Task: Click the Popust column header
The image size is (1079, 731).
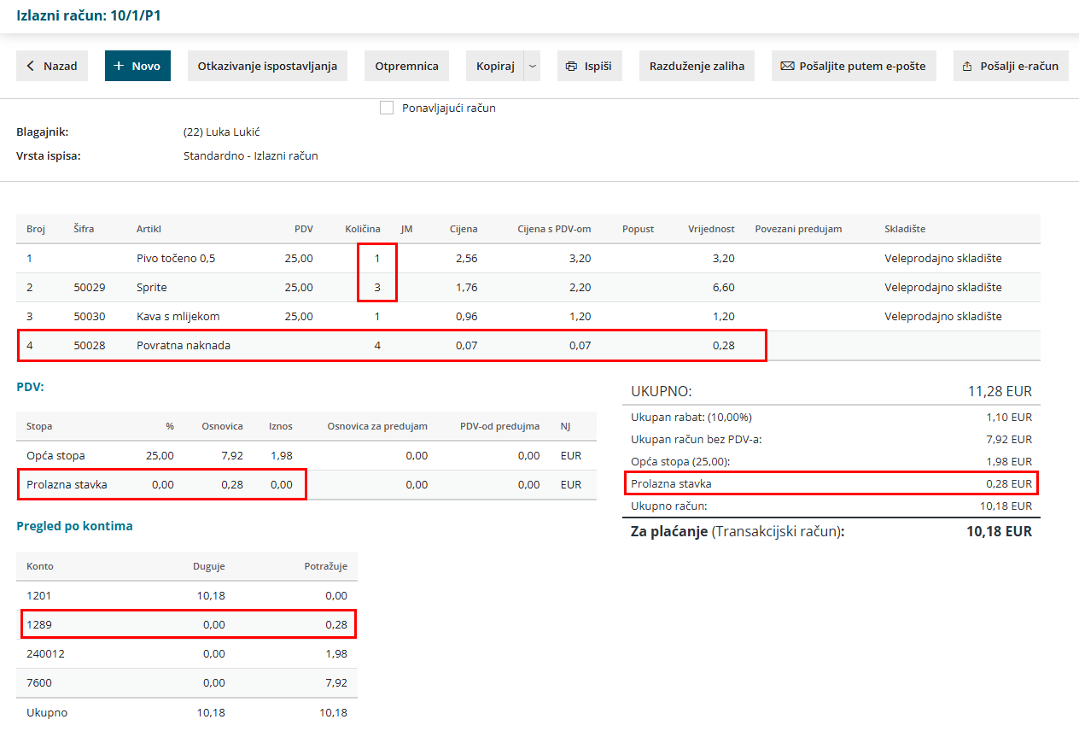Action: click(x=639, y=229)
